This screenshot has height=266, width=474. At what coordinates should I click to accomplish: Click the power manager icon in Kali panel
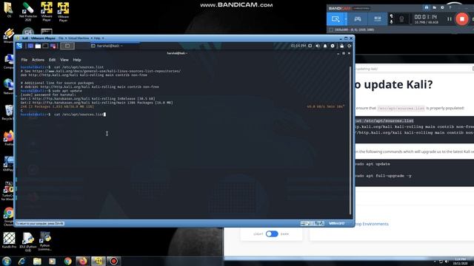(x=333, y=46)
